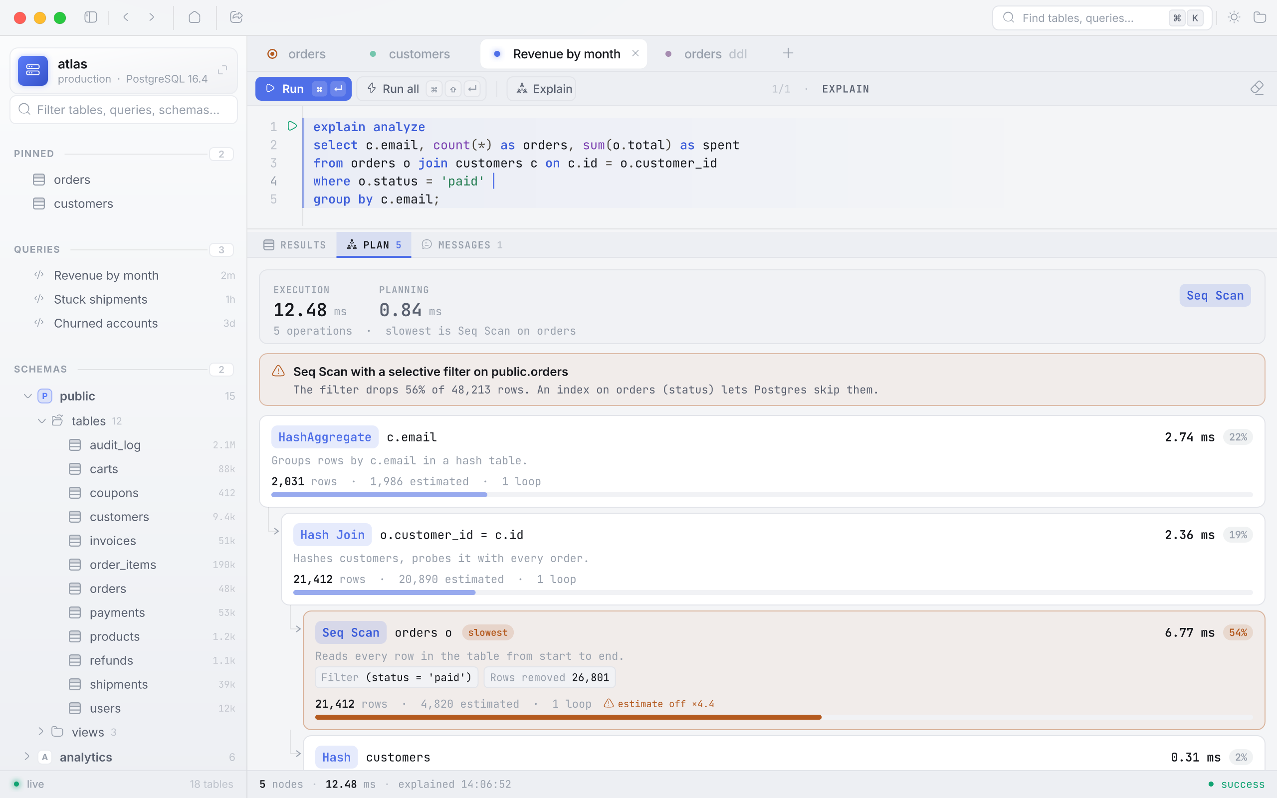Select the PLAN panel tab
The image size is (1277, 798).
click(x=374, y=245)
